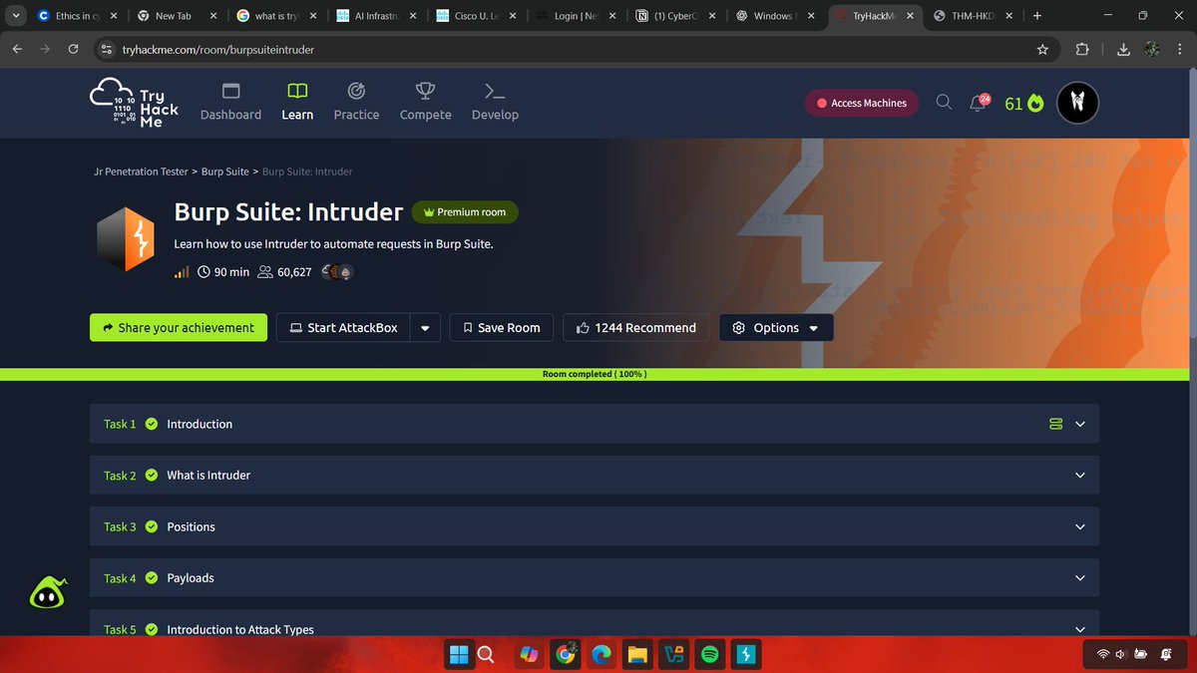Click the green machine icon on Task 1

(1055, 423)
